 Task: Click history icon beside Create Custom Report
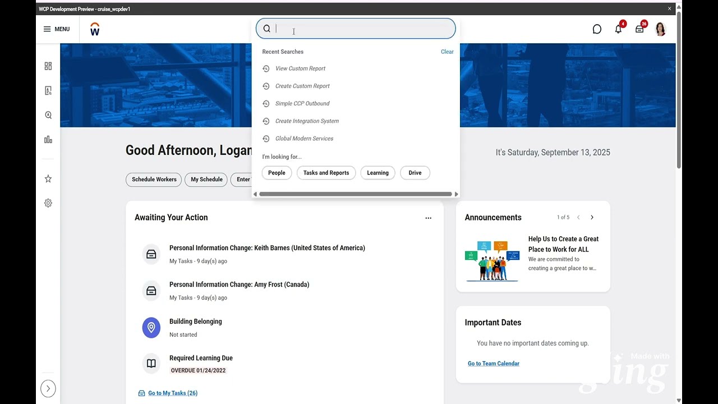[x=266, y=86]
